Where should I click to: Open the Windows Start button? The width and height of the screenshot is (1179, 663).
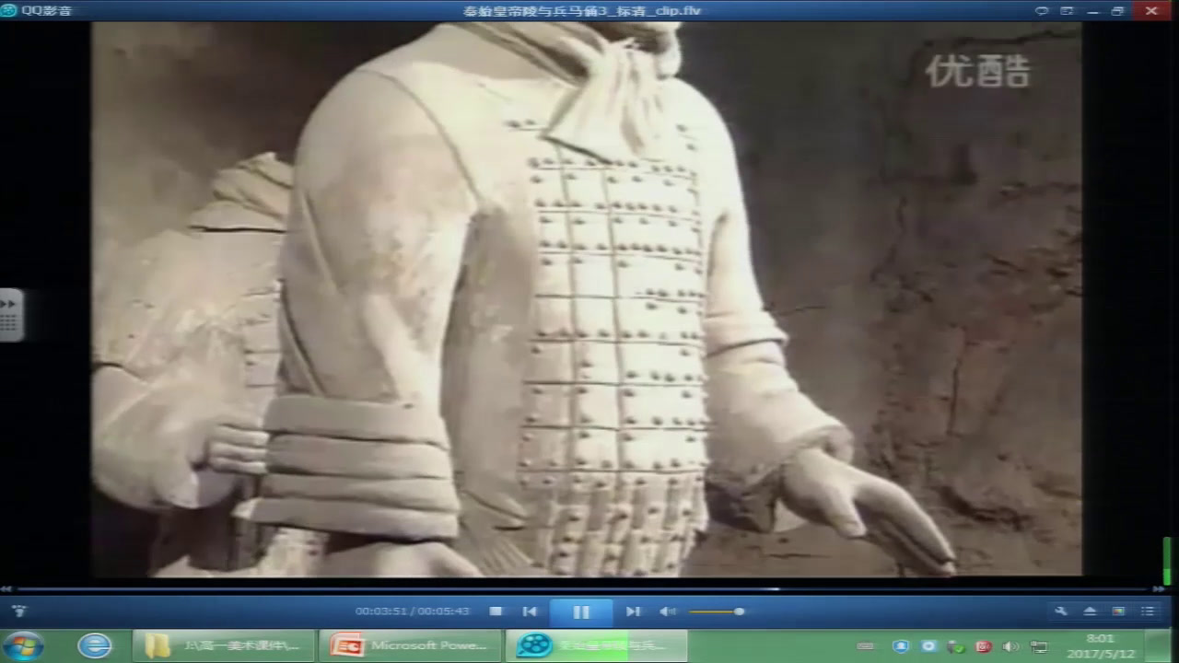[x=25, y=646]
